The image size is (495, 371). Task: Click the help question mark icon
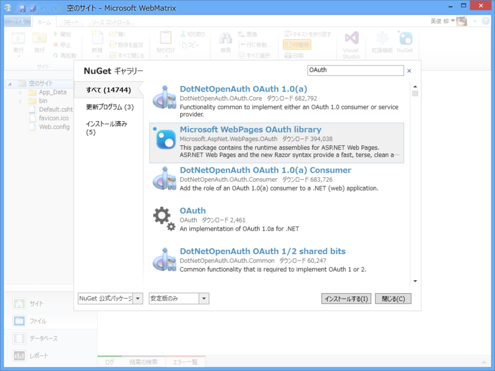(486, 21)
